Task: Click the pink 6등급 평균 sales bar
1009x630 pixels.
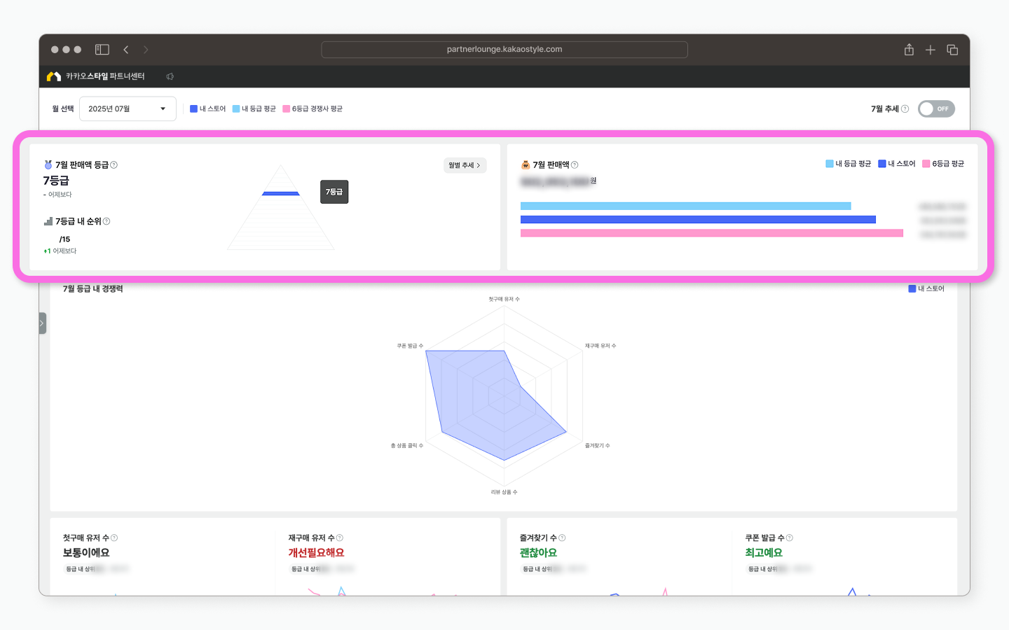Action: [x=712, y=233]
